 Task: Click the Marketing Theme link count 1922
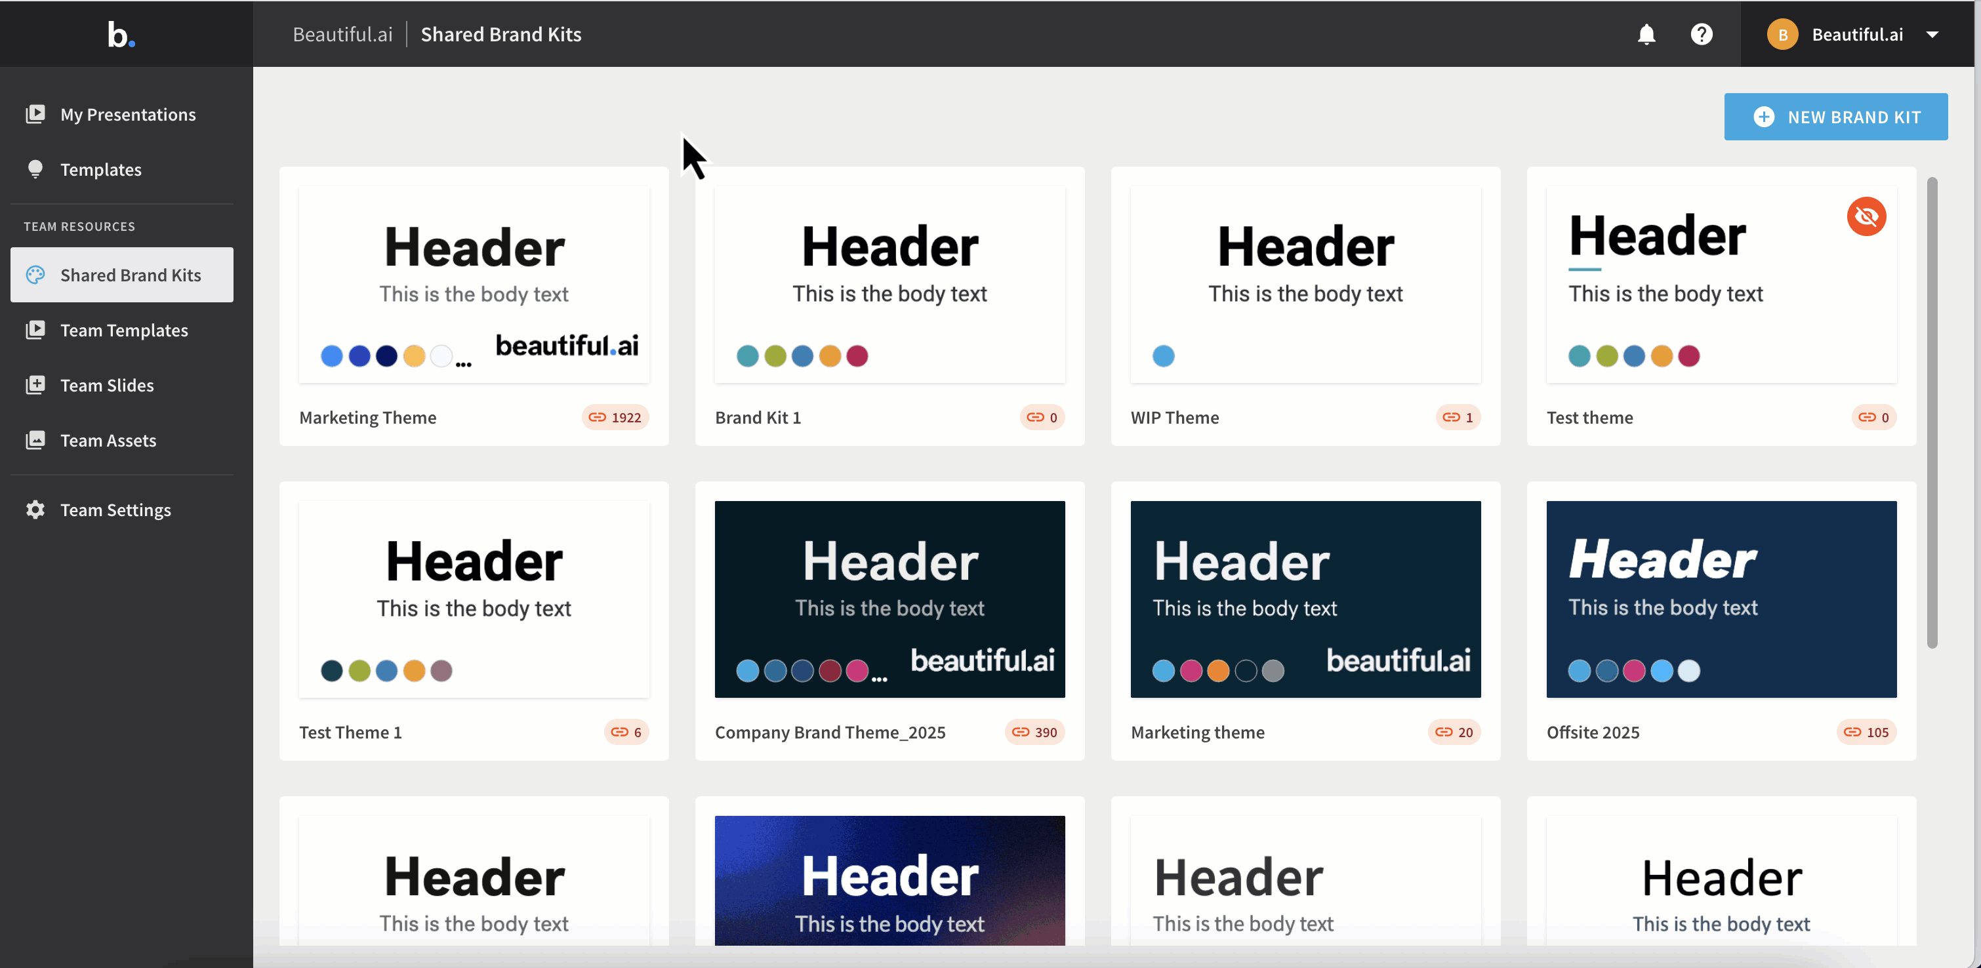click(x=615, y=418)
